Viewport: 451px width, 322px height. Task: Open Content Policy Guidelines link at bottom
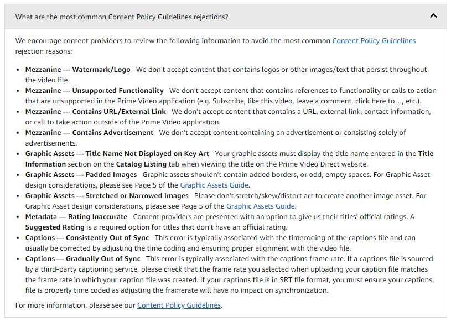(x=179, y=305)
